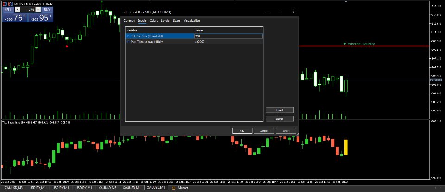The image size is (445, 192).
Task: Click the 4303 95 buy price tile
Action: click(x=41, y=18)
